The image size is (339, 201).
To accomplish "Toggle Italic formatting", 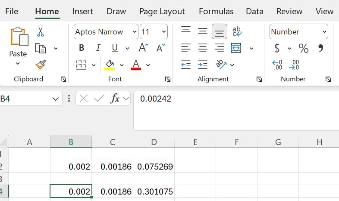I will 98,48.
